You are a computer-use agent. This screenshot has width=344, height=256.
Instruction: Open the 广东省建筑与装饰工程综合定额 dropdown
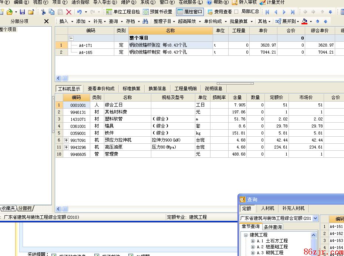[315, 218]
